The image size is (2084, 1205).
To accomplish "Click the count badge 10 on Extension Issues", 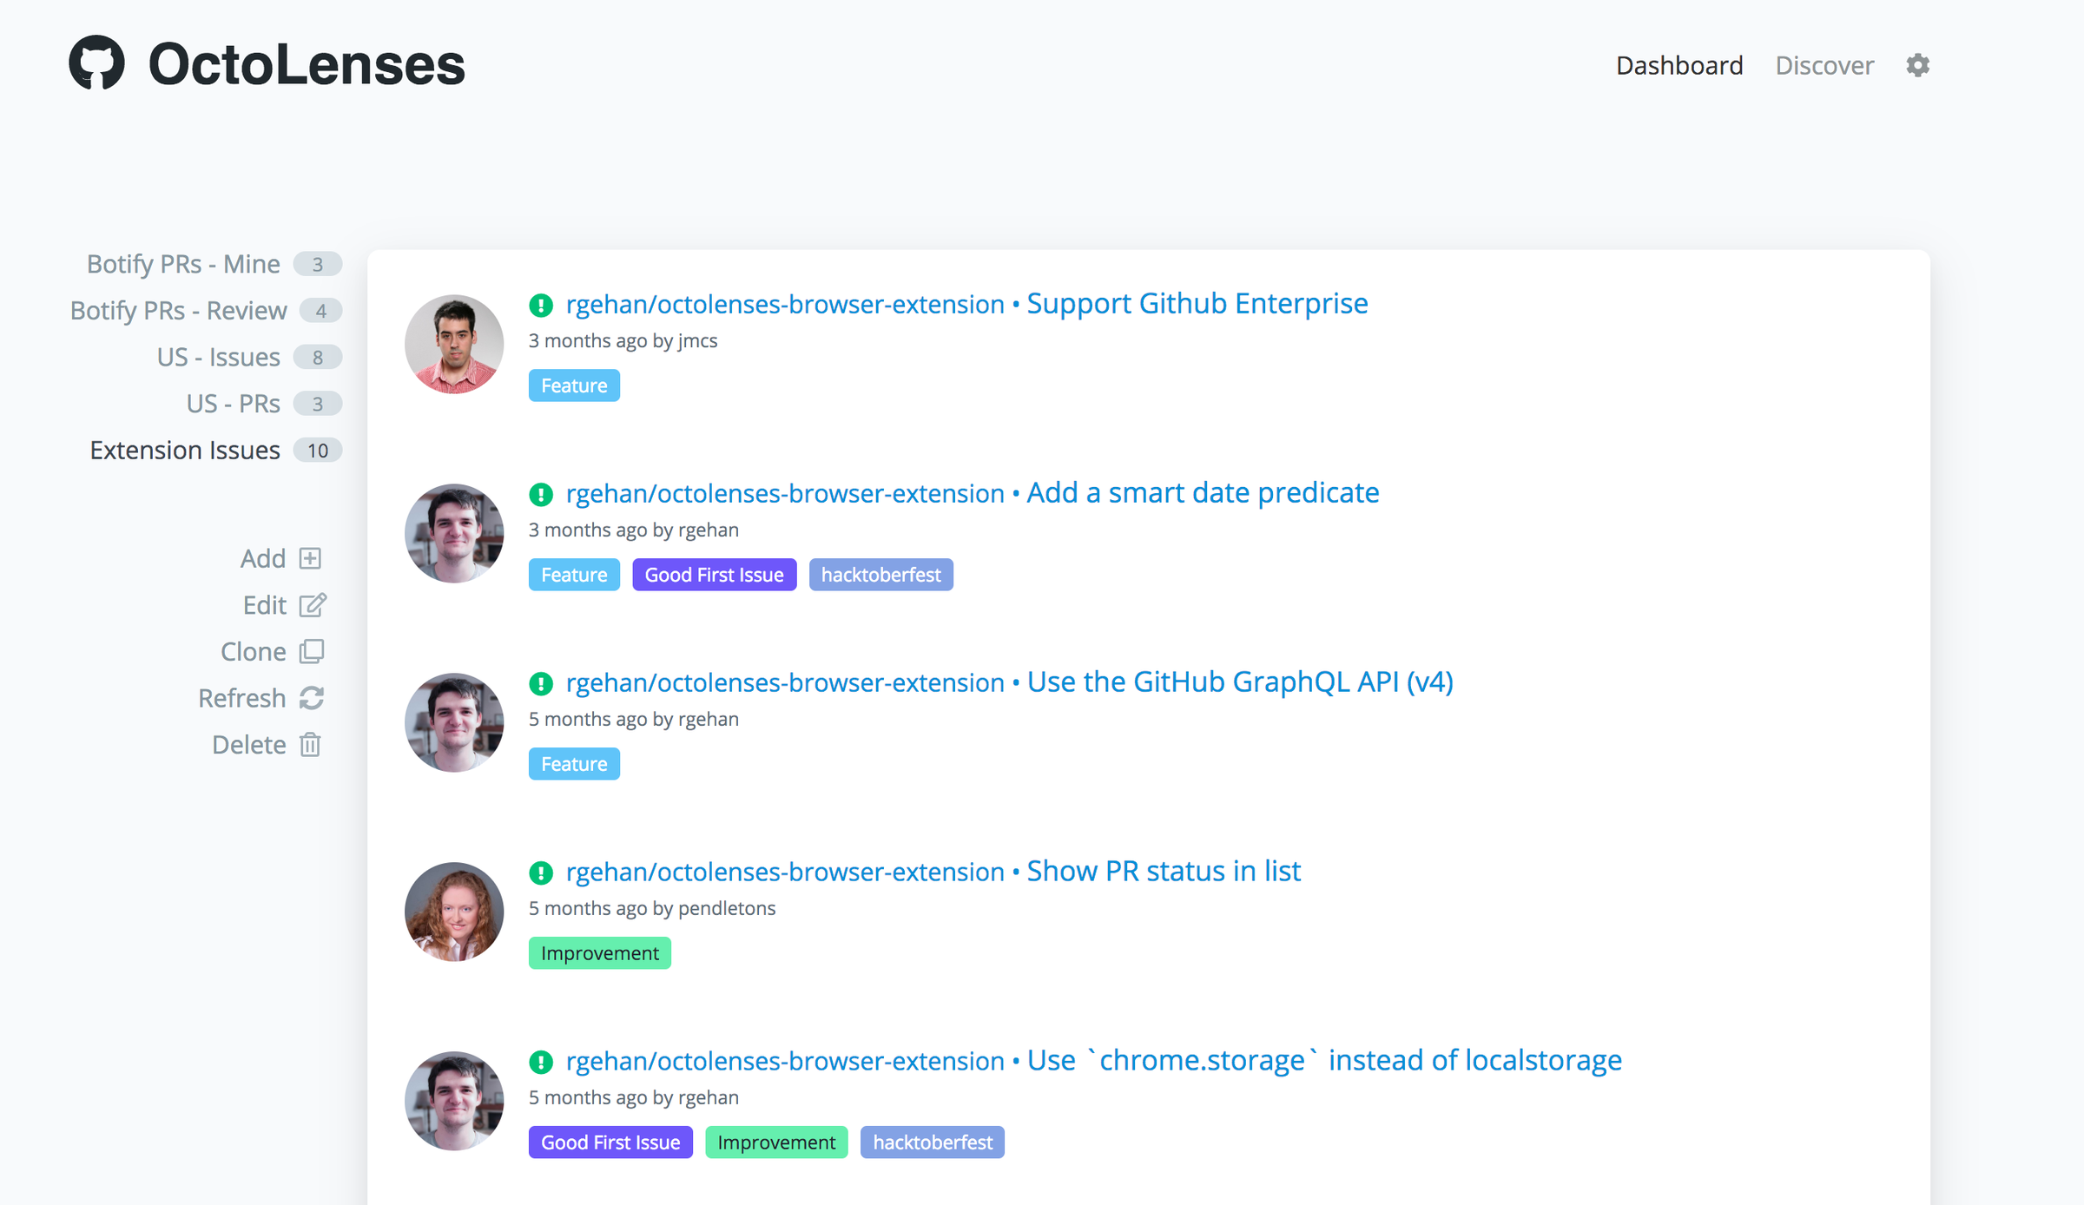I will [x=318, y=451].
